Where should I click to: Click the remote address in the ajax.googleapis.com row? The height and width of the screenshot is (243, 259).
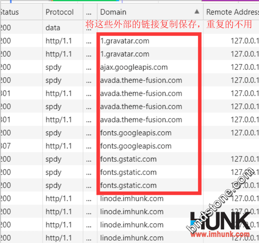[x=245, y=67]
